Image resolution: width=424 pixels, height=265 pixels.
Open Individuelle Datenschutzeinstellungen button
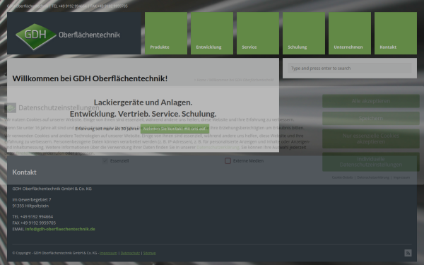click(371, 162)
